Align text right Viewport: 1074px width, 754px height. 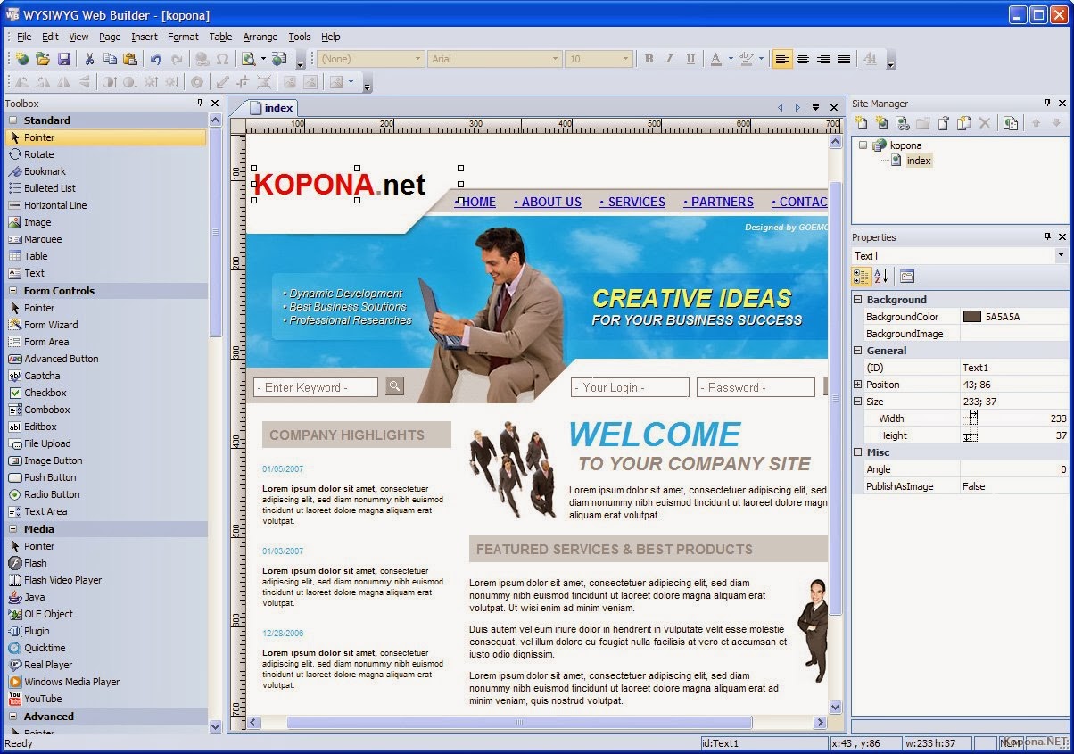pos(823,59)
